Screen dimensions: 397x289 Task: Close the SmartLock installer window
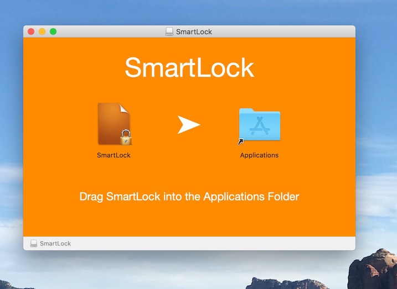31,31
